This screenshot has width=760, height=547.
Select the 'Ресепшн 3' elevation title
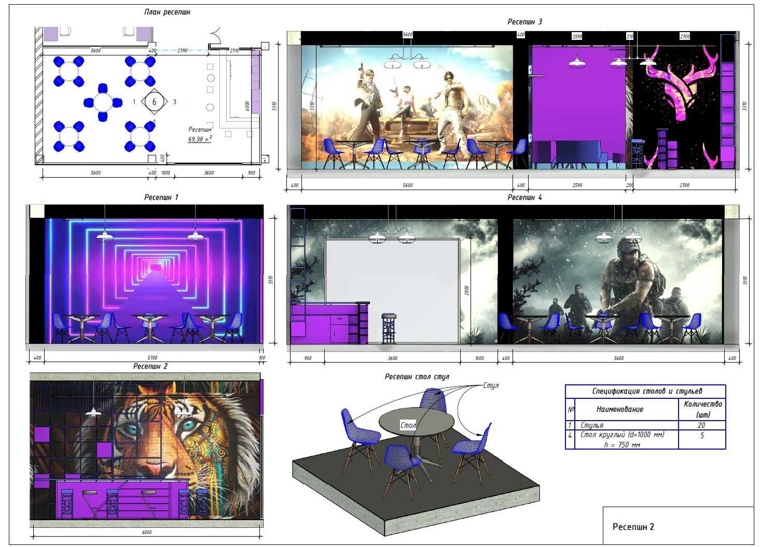[524, 22]
